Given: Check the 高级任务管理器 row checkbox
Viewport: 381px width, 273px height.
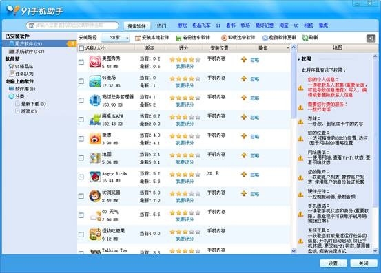Looking at the screenshot, I should tap(81, 100).
